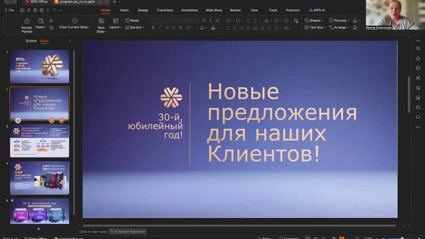Image resolution: width=425 pixels, height=239 pixels.
Task: Select slide 1 thumbnail with gold logo
Action: 40,66
